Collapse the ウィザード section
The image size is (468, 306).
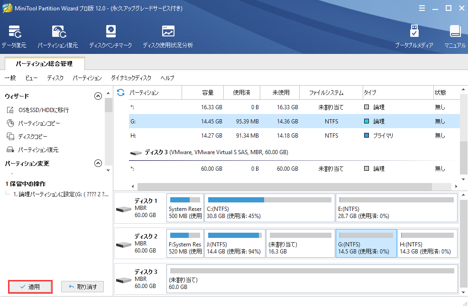coord(98,96)
